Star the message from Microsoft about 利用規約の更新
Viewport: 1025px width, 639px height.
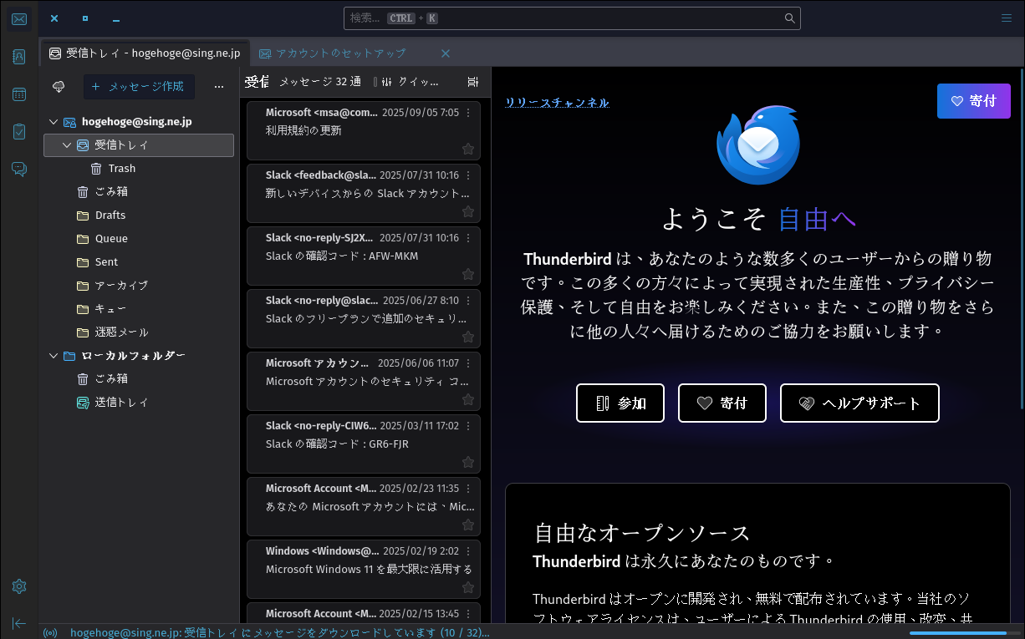pyautogui.click(x=468, y=149)
